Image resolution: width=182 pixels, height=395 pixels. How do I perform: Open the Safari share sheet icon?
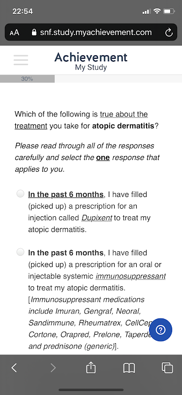click(x=91, y=367)
